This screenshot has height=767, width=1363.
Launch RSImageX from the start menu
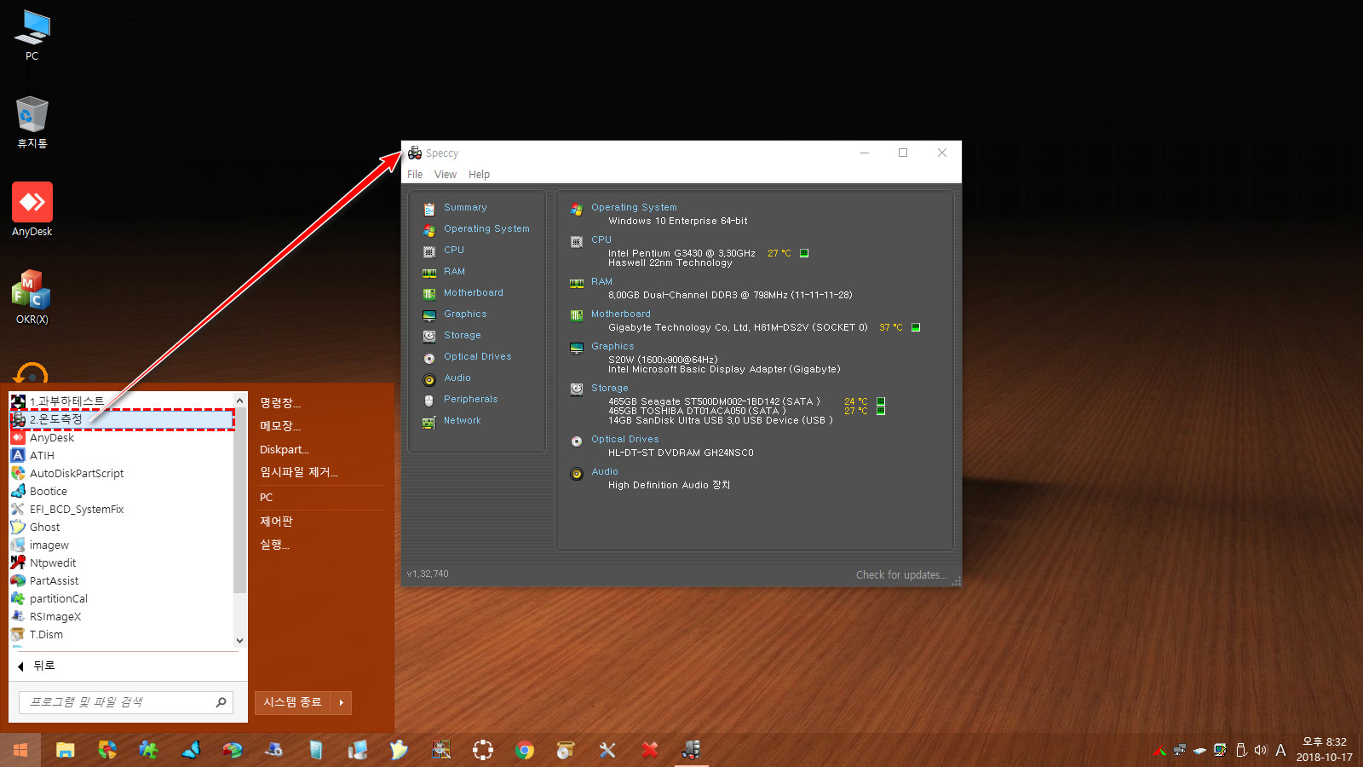[121, 616]
